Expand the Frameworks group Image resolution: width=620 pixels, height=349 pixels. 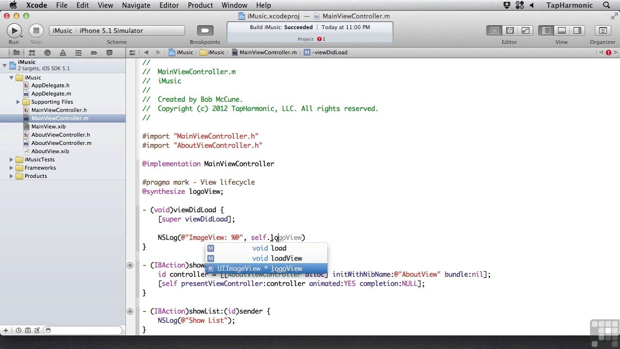[x=11, y=168]
